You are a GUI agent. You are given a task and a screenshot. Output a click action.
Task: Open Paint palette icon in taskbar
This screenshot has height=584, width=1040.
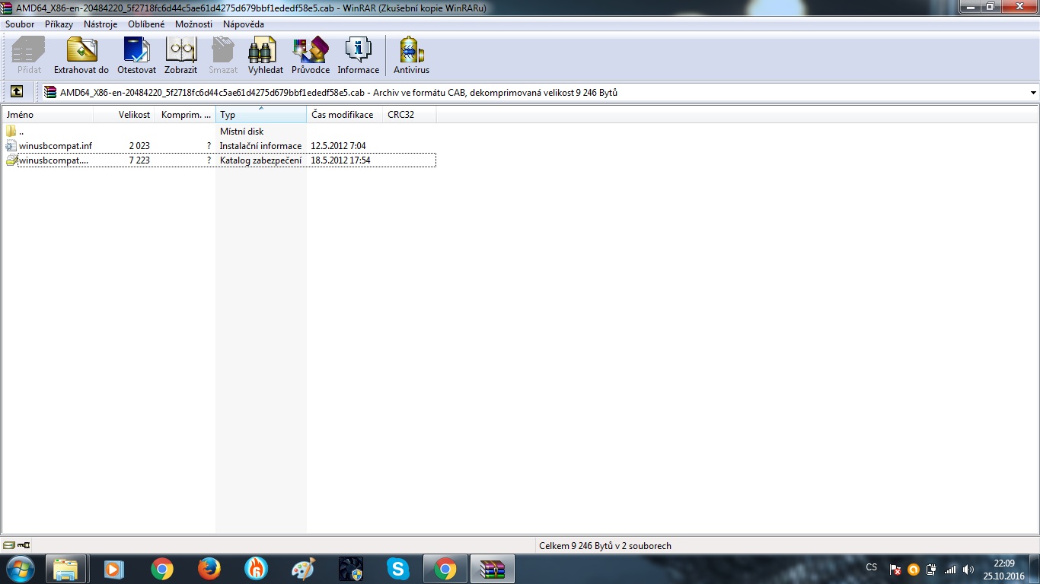(303, 569)
